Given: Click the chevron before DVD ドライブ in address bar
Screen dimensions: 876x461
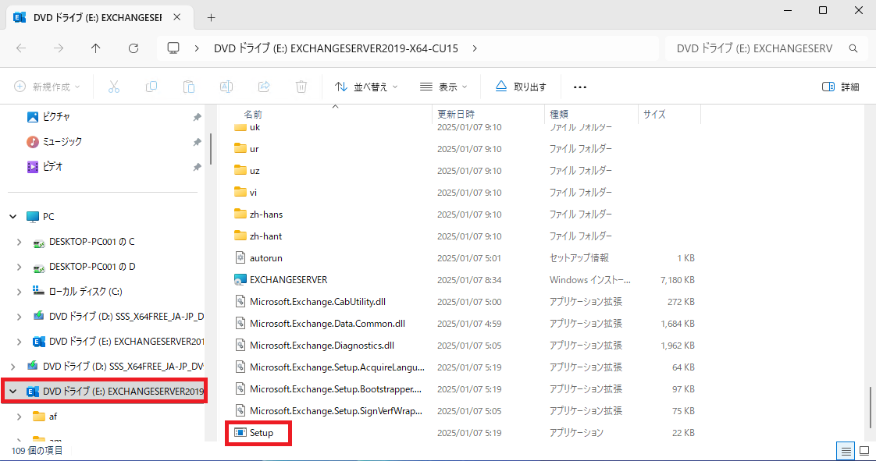Looking at the screenshot, I should coord(197,48).
